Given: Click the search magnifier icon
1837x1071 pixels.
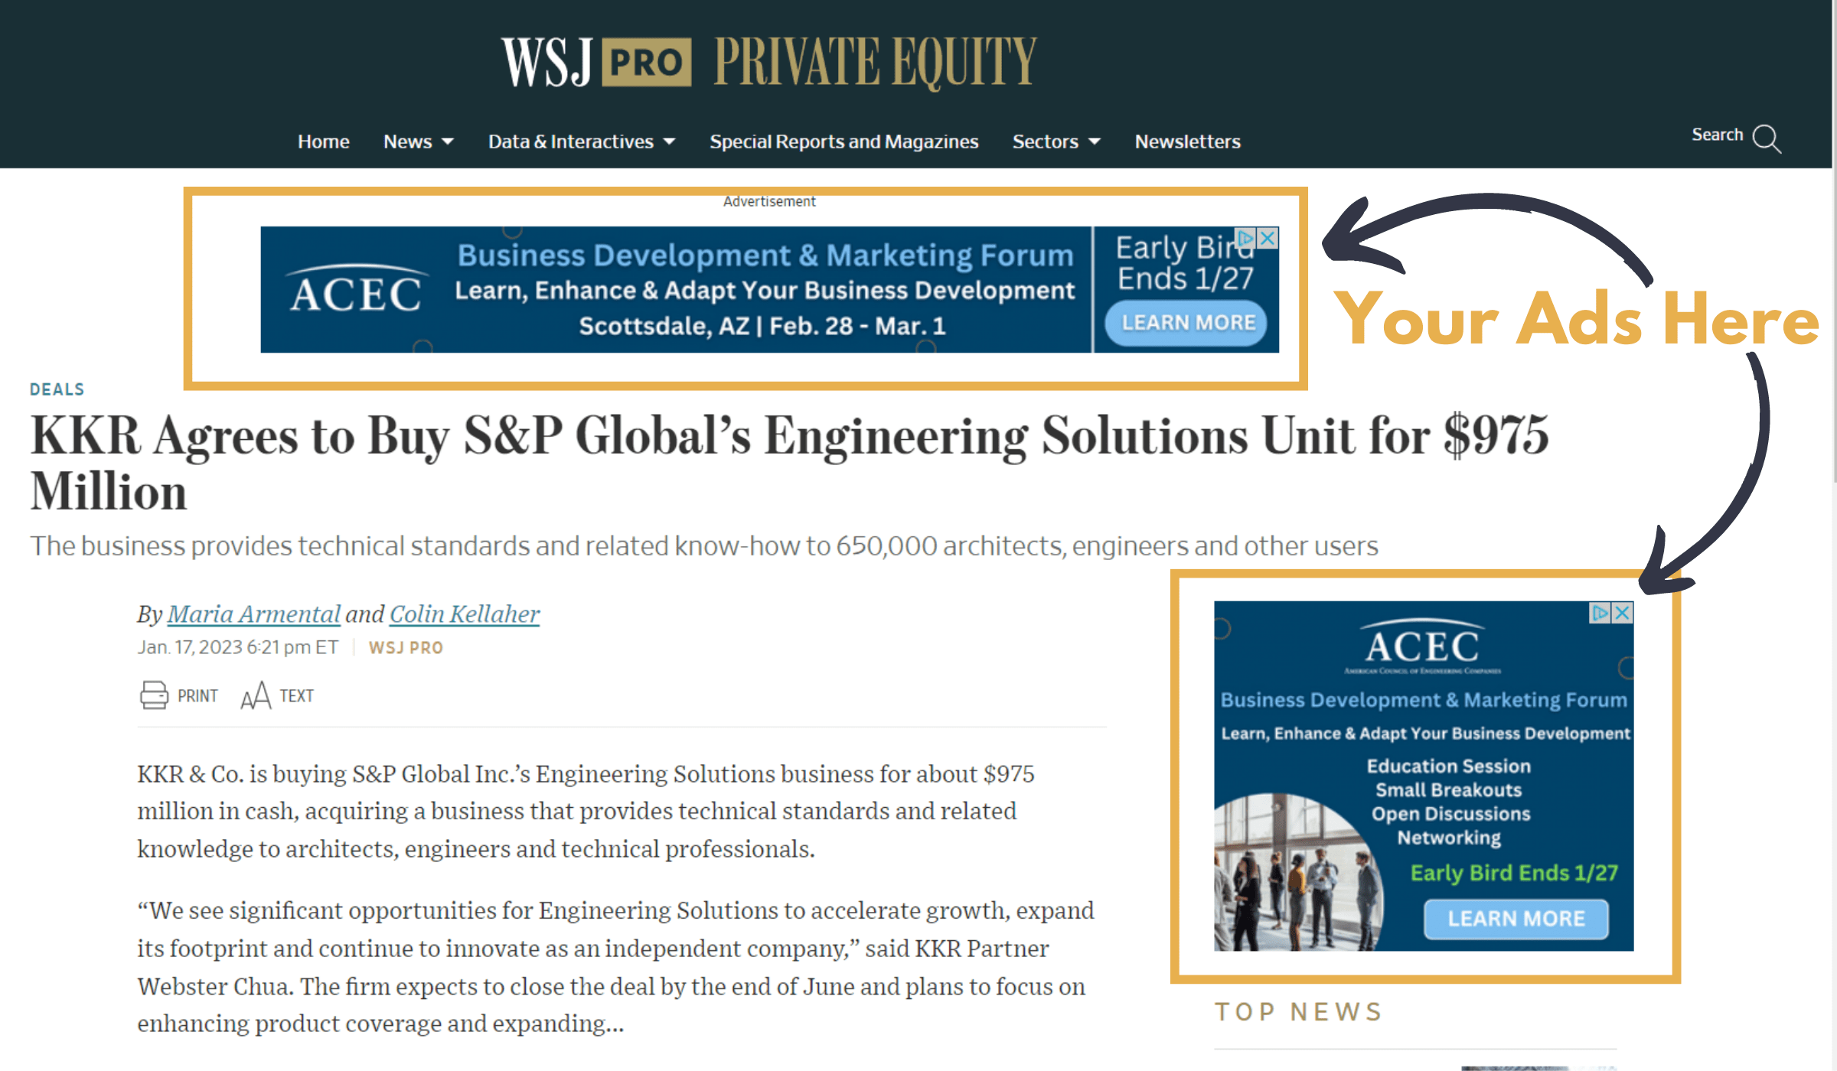Looking at the screenshot, I should click(x=1767, y=138).
